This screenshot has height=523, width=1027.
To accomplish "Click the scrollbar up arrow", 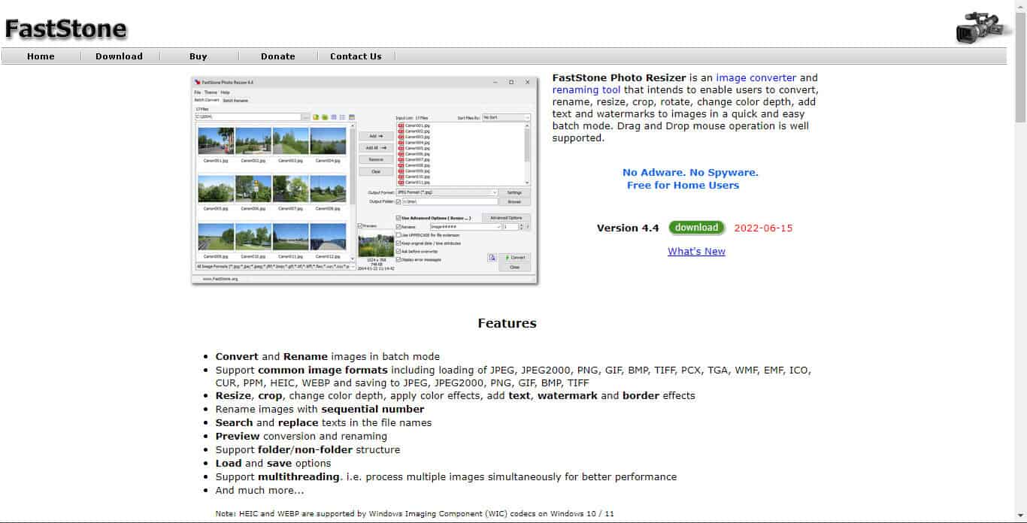I will [x=1020, y=6].
